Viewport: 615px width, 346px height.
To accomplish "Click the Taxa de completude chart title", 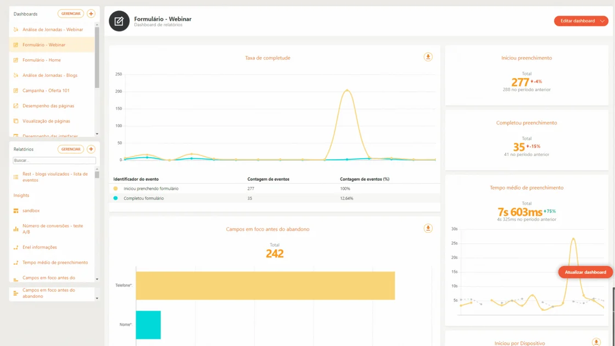I will [268, 58].
